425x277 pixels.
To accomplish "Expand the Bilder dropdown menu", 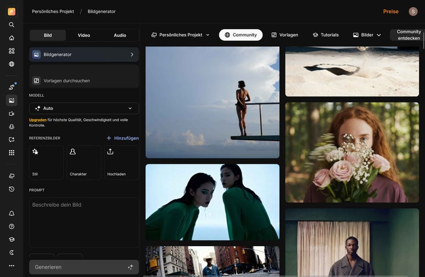I will click(x=367, y=35).
